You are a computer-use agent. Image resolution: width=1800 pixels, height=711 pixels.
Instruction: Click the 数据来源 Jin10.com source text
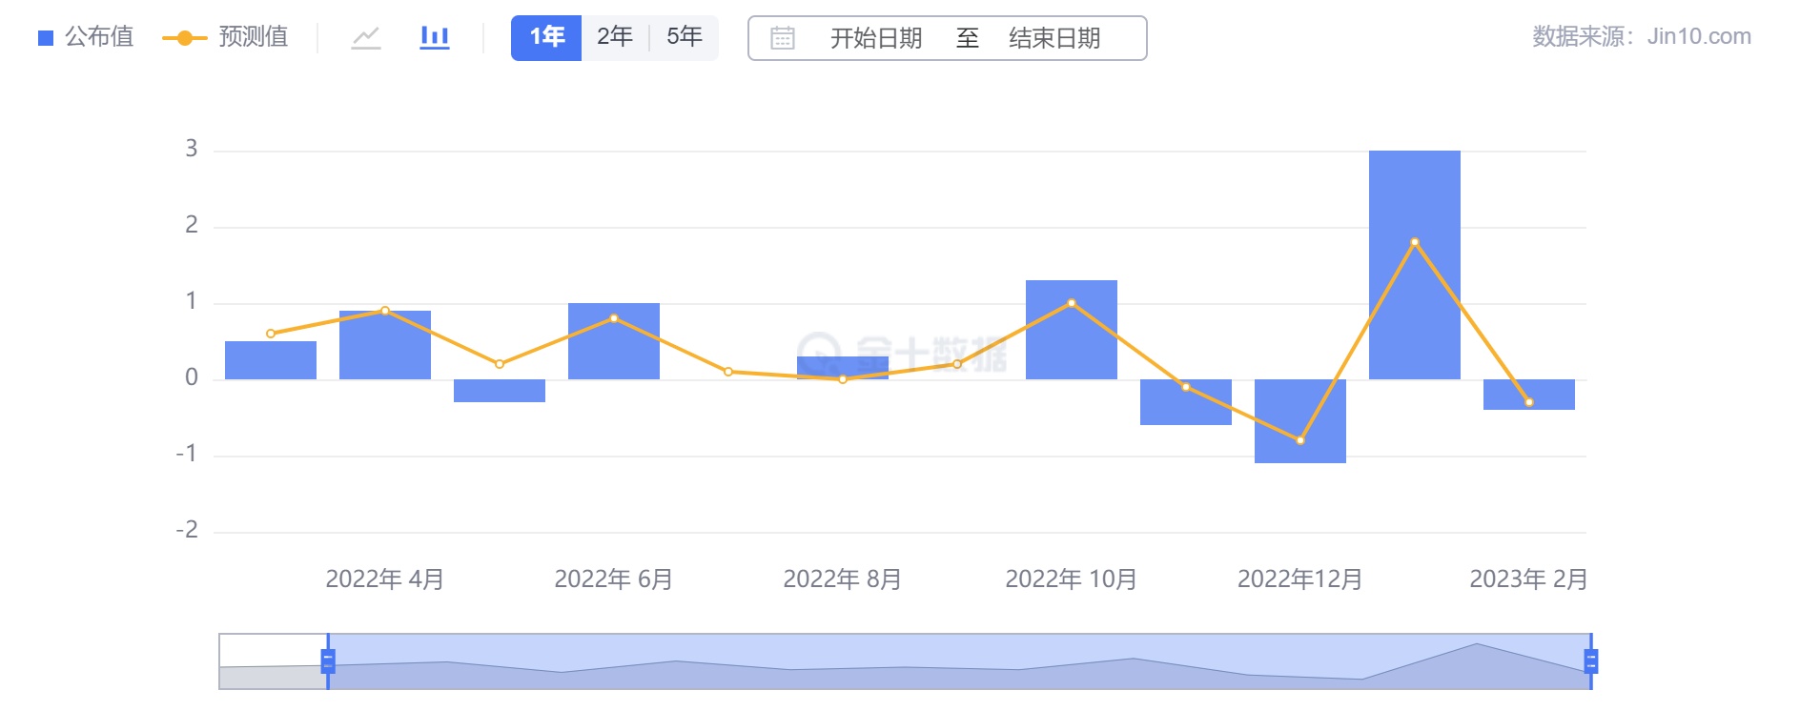(x=1641, y=37)
